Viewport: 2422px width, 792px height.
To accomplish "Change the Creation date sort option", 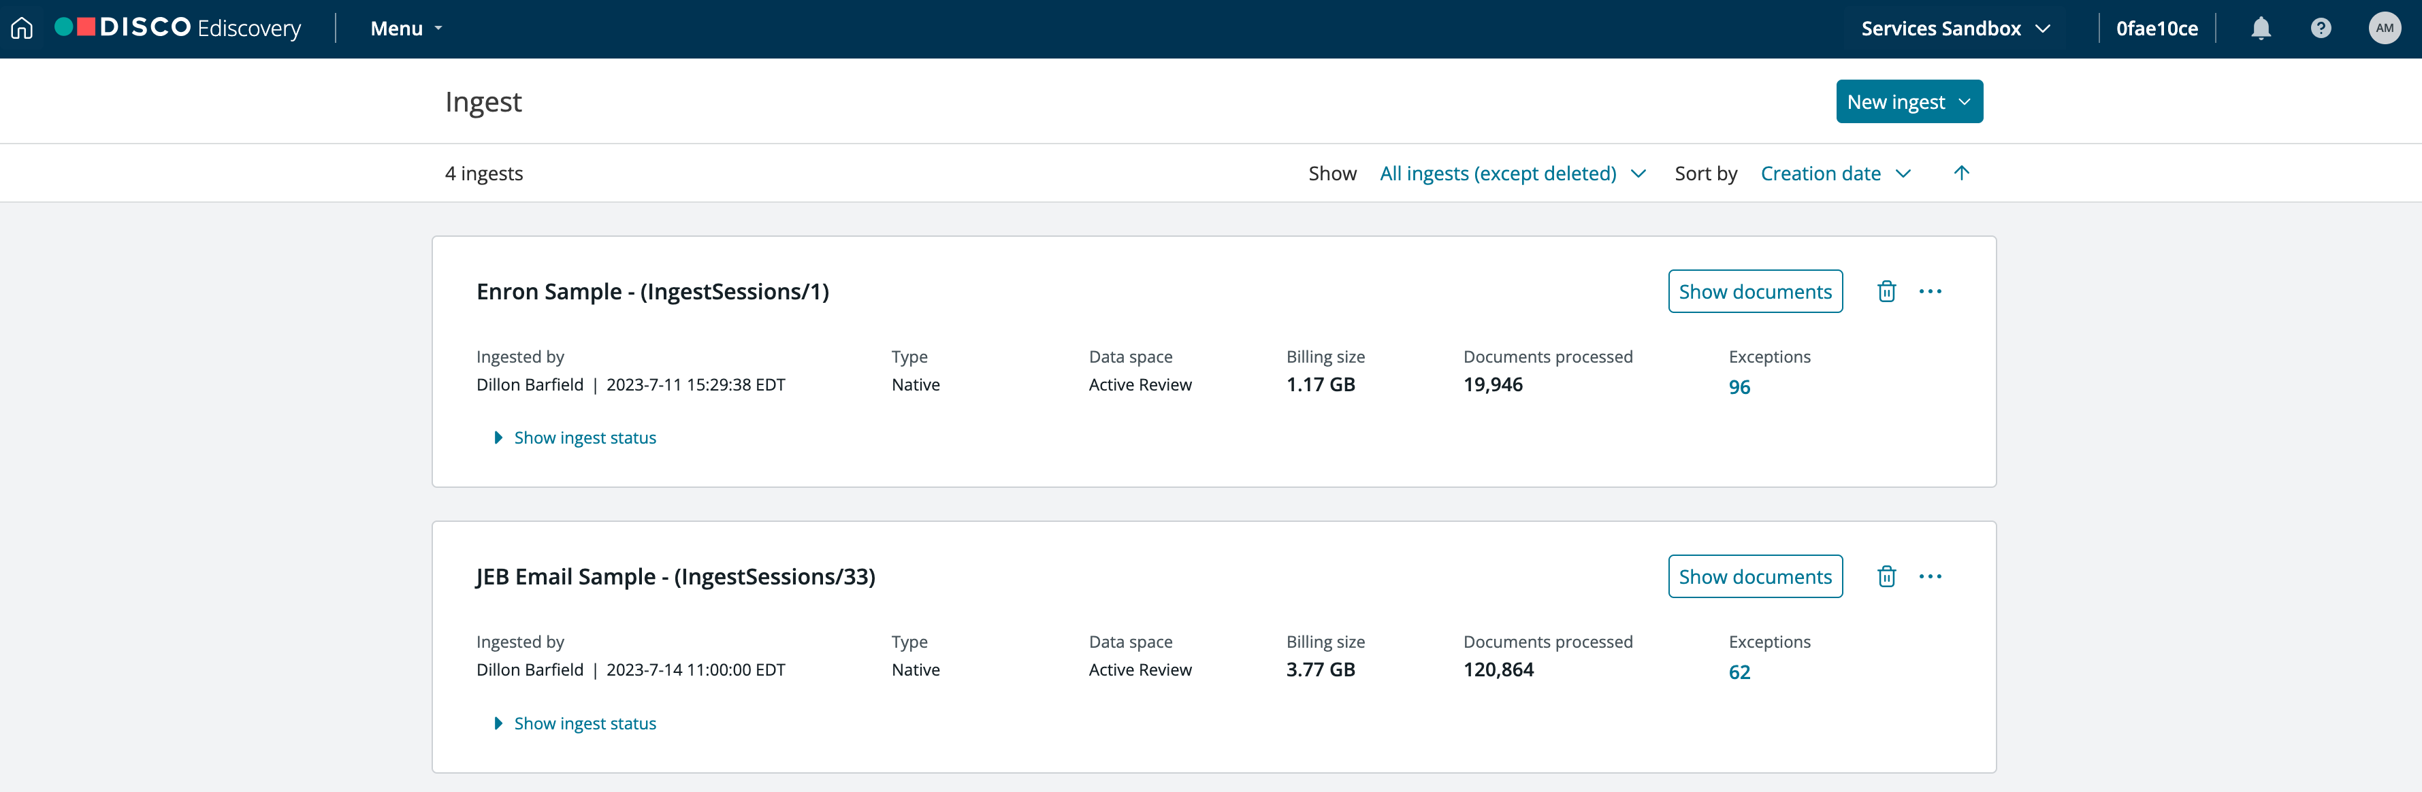I will (1835, 173).
